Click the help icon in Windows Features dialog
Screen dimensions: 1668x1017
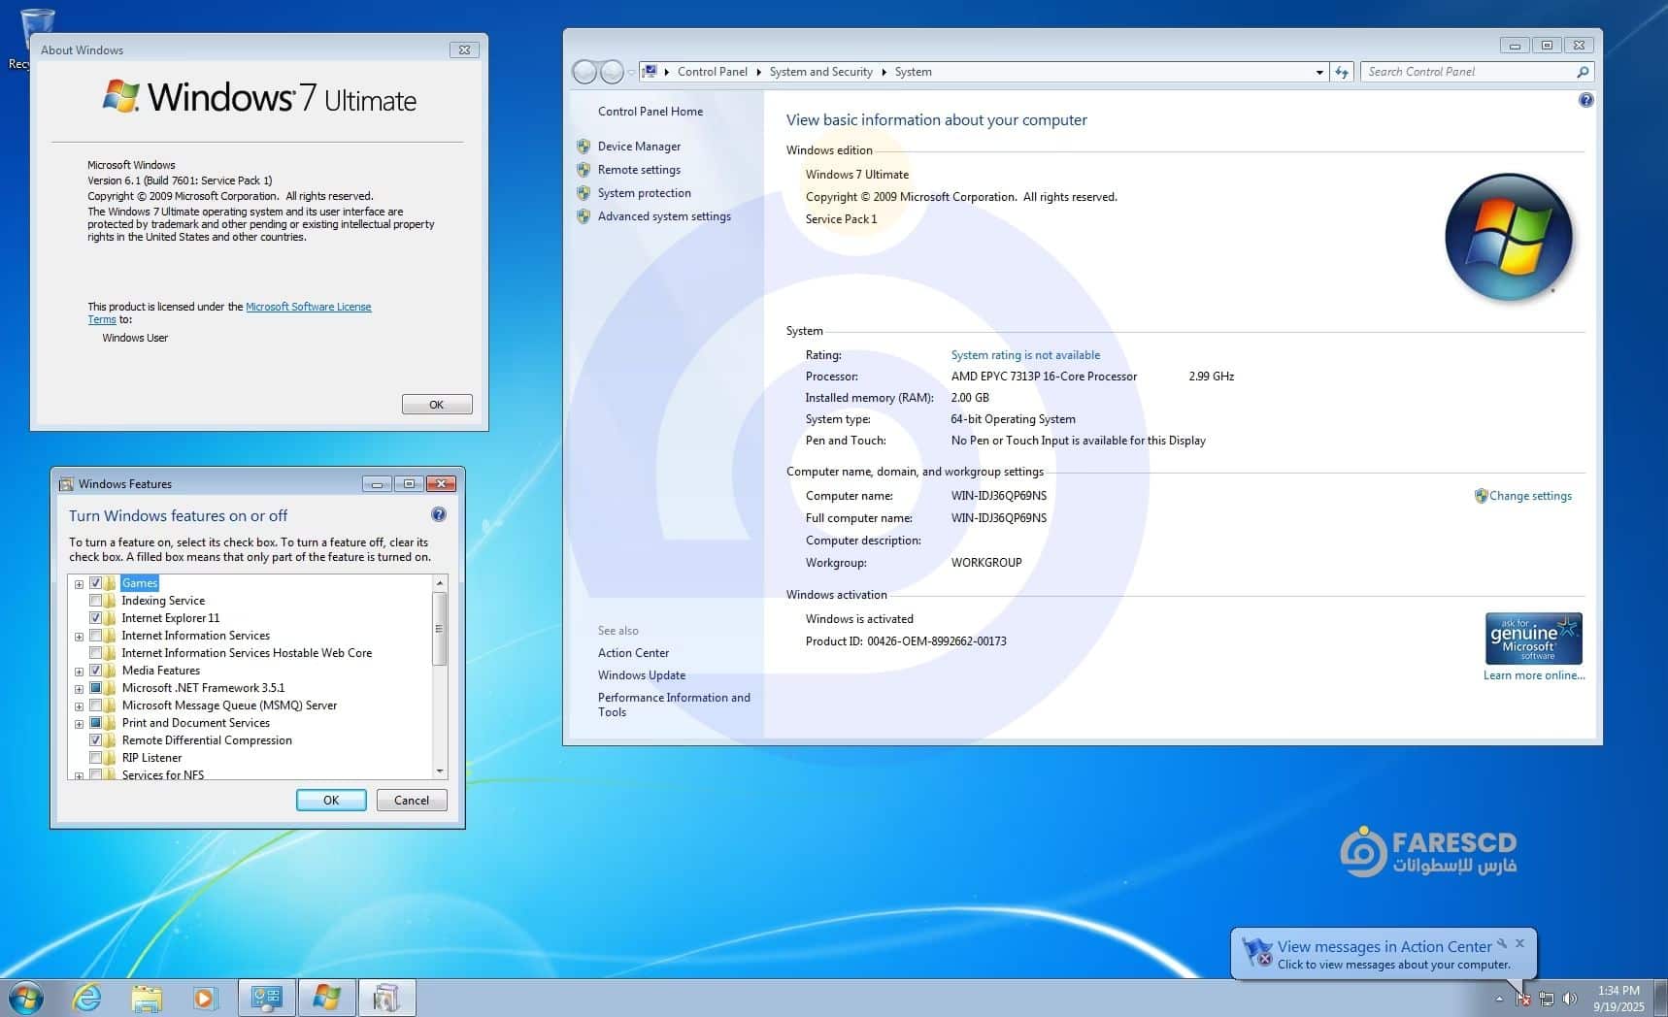click(439, 514)
